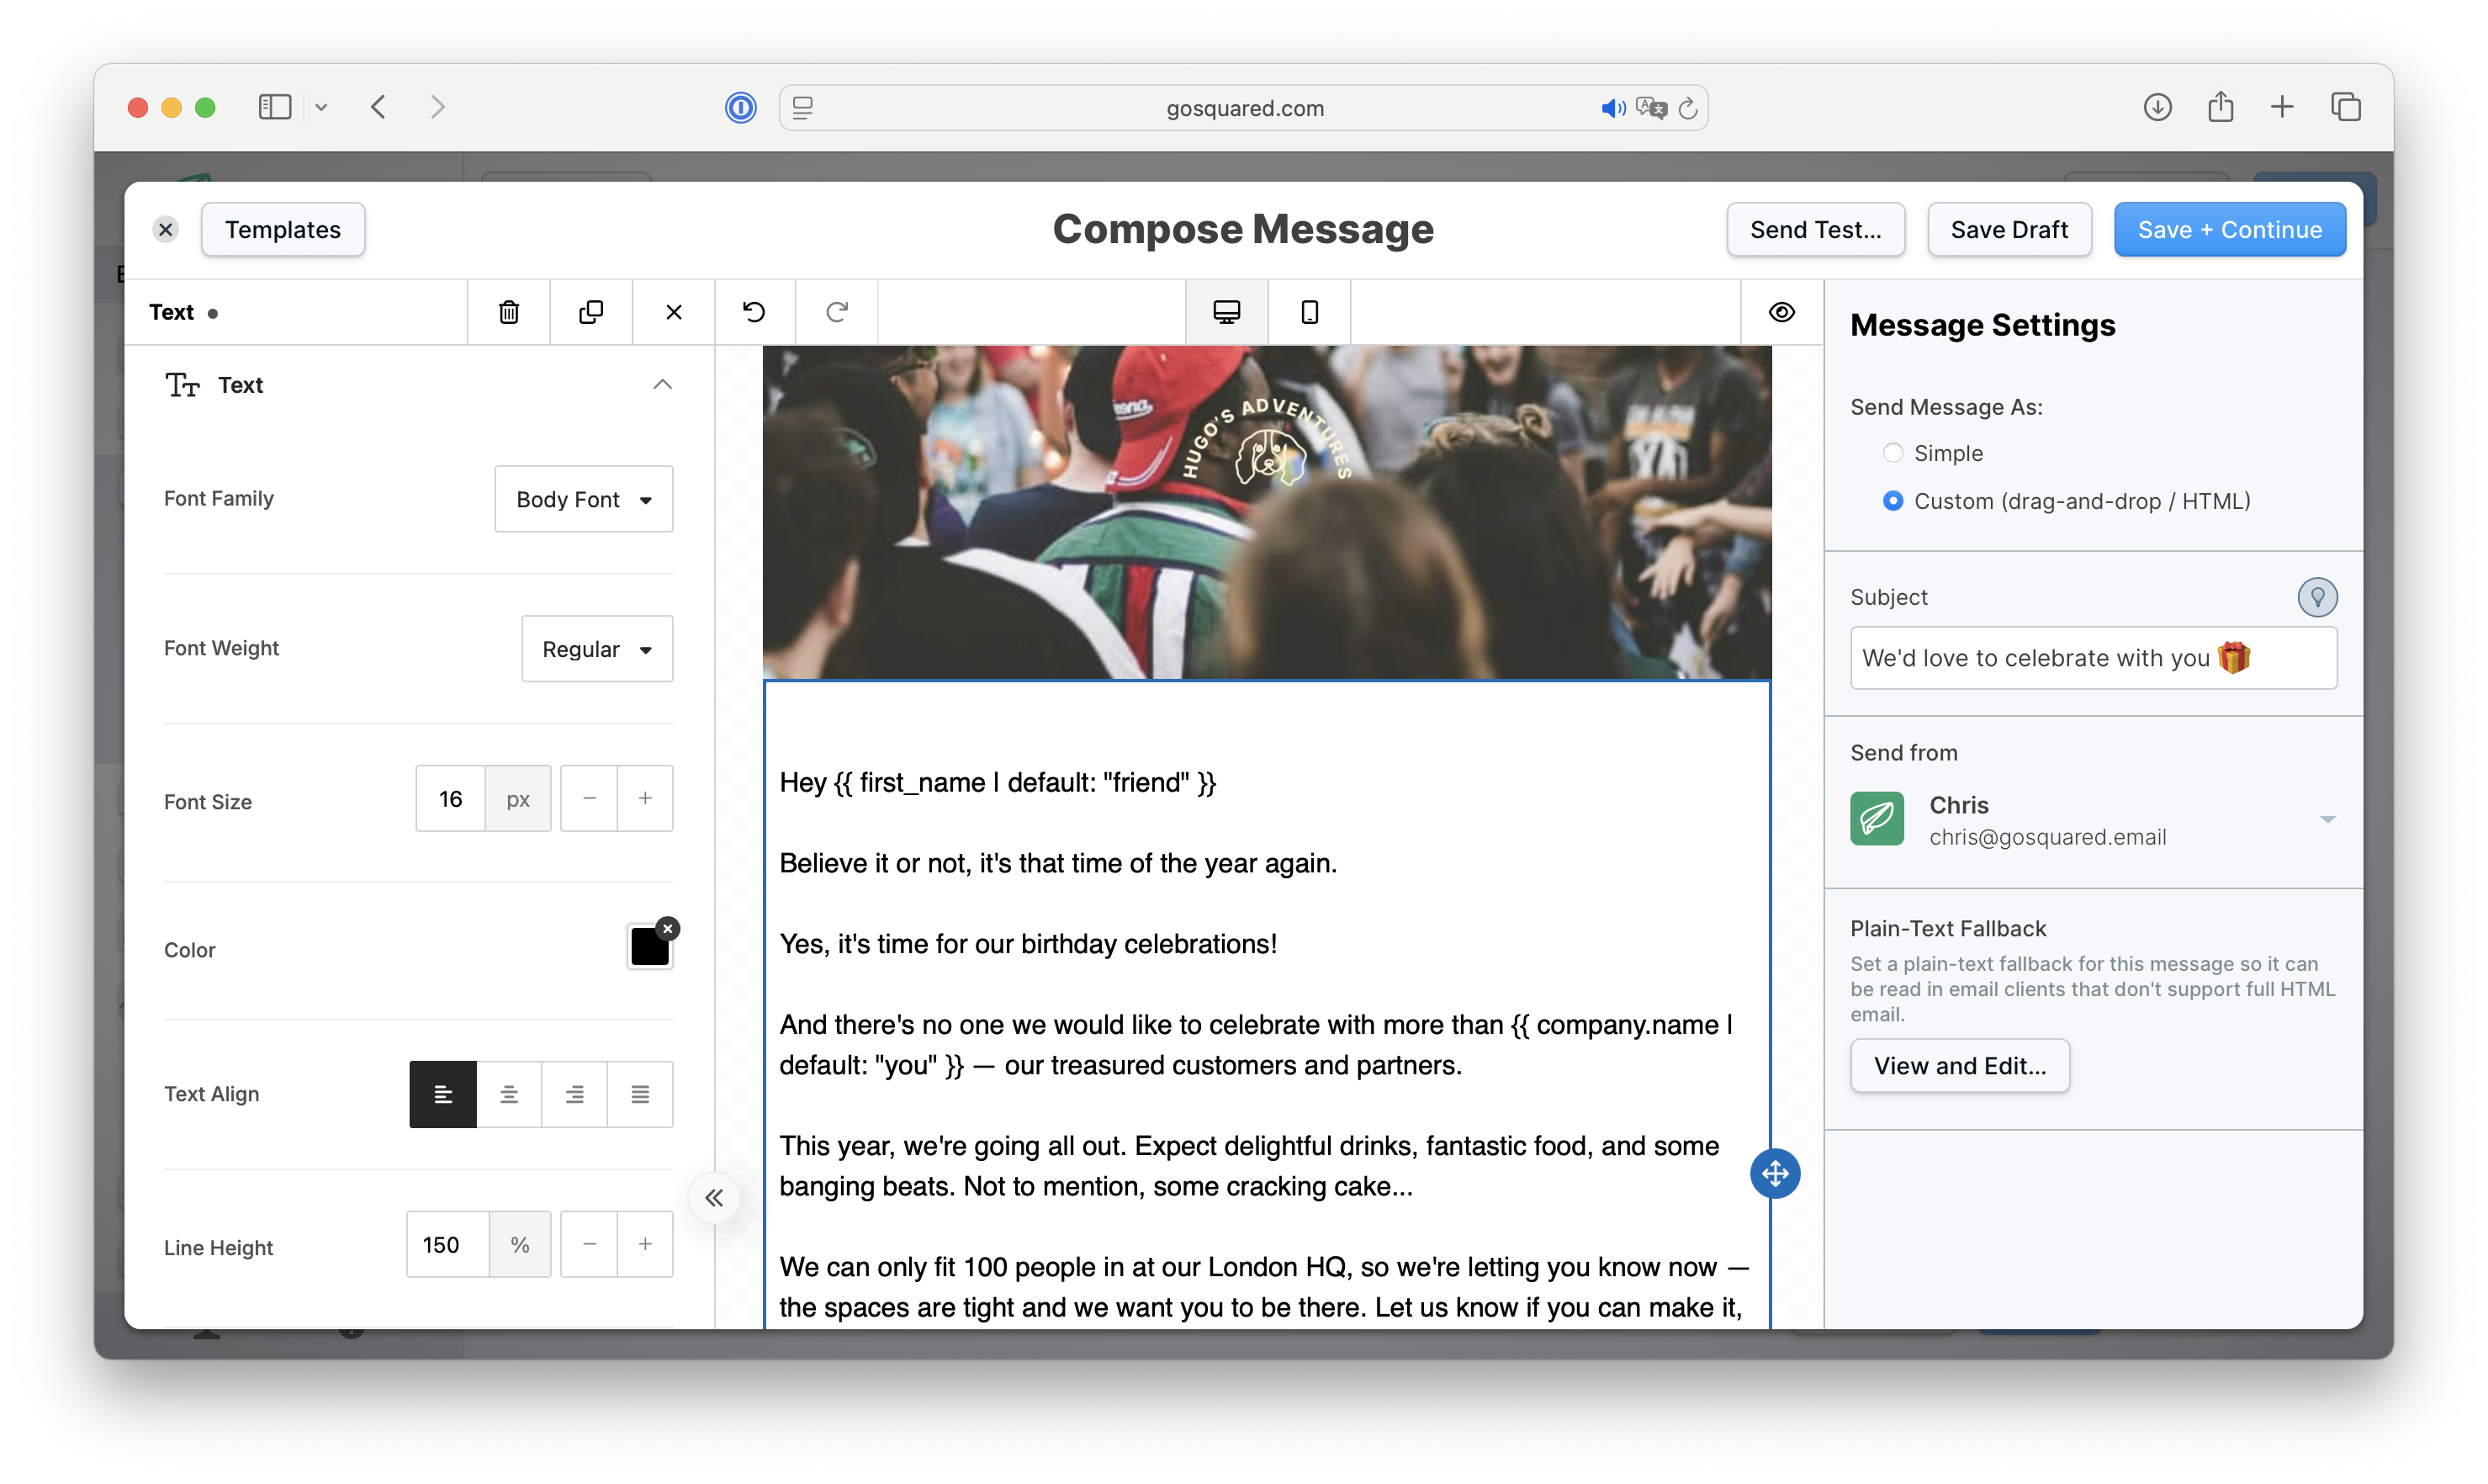The height and width of the screenshot is (1484, 2488).
Task: Click the undo arrow icon
Action: point(754,312)
